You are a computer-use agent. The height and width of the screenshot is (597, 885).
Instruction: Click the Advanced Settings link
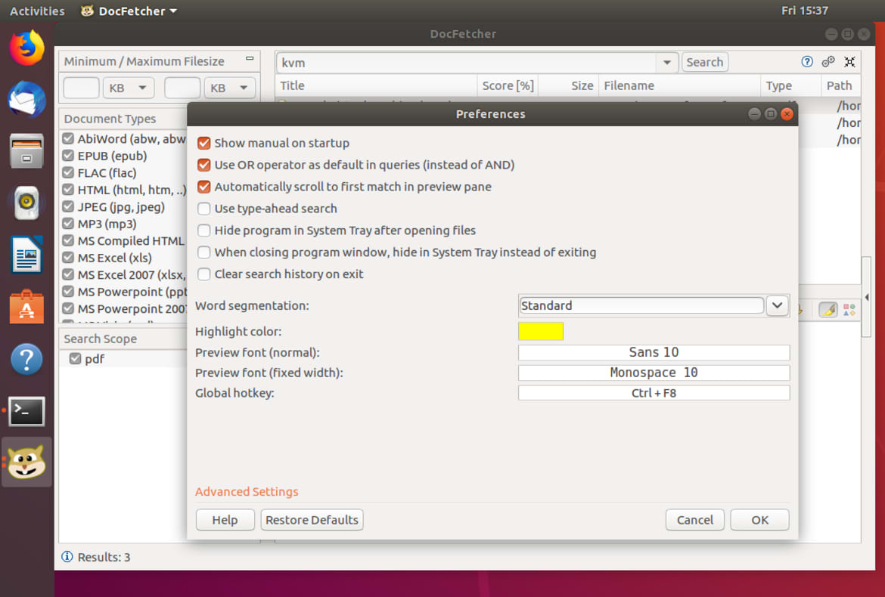(247, 491)
